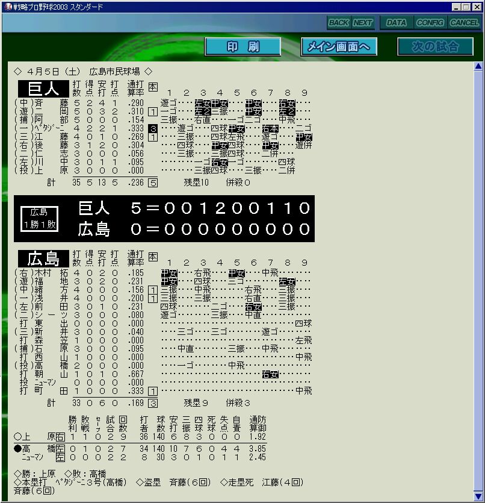Click the CANCEL button
This screenshot has height=503, width=485.
pos(464,23)
